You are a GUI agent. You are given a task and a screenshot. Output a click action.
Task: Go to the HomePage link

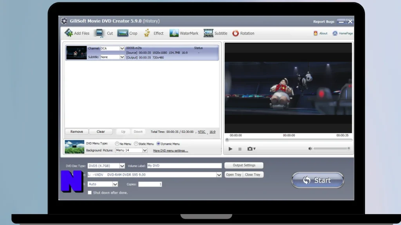click(x=343, y=33)
